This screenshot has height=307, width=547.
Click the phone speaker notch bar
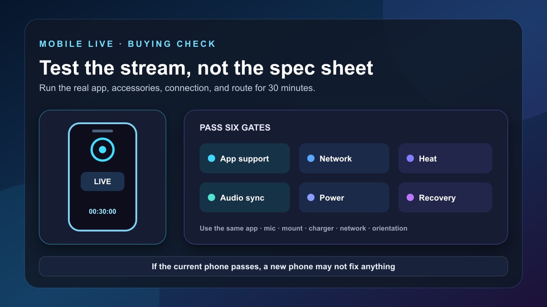point(103,131)
